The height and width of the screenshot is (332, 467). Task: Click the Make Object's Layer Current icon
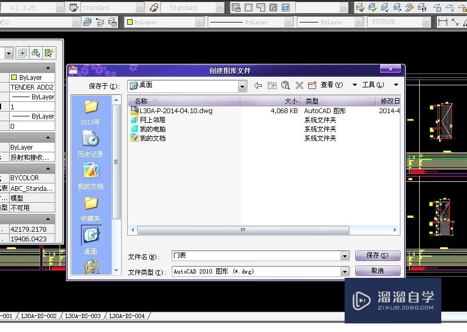pos(373,8)
